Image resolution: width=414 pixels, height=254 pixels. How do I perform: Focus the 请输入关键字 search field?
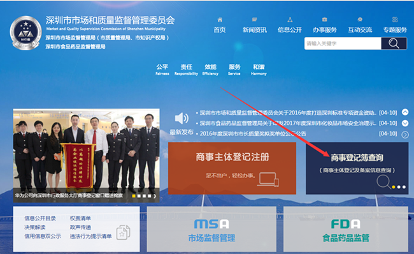(x=343, y=43)
